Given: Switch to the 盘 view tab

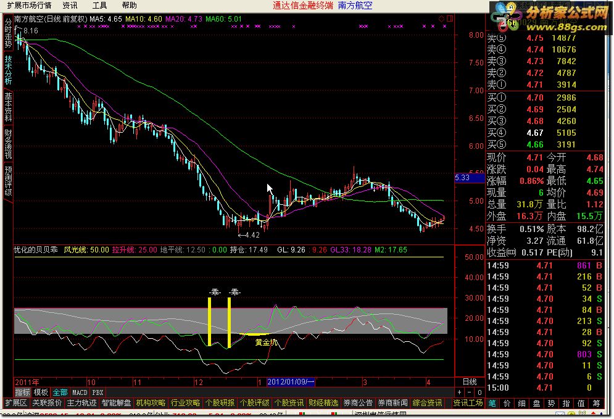Looking at the screenshot, I should (x=536, y=403).
